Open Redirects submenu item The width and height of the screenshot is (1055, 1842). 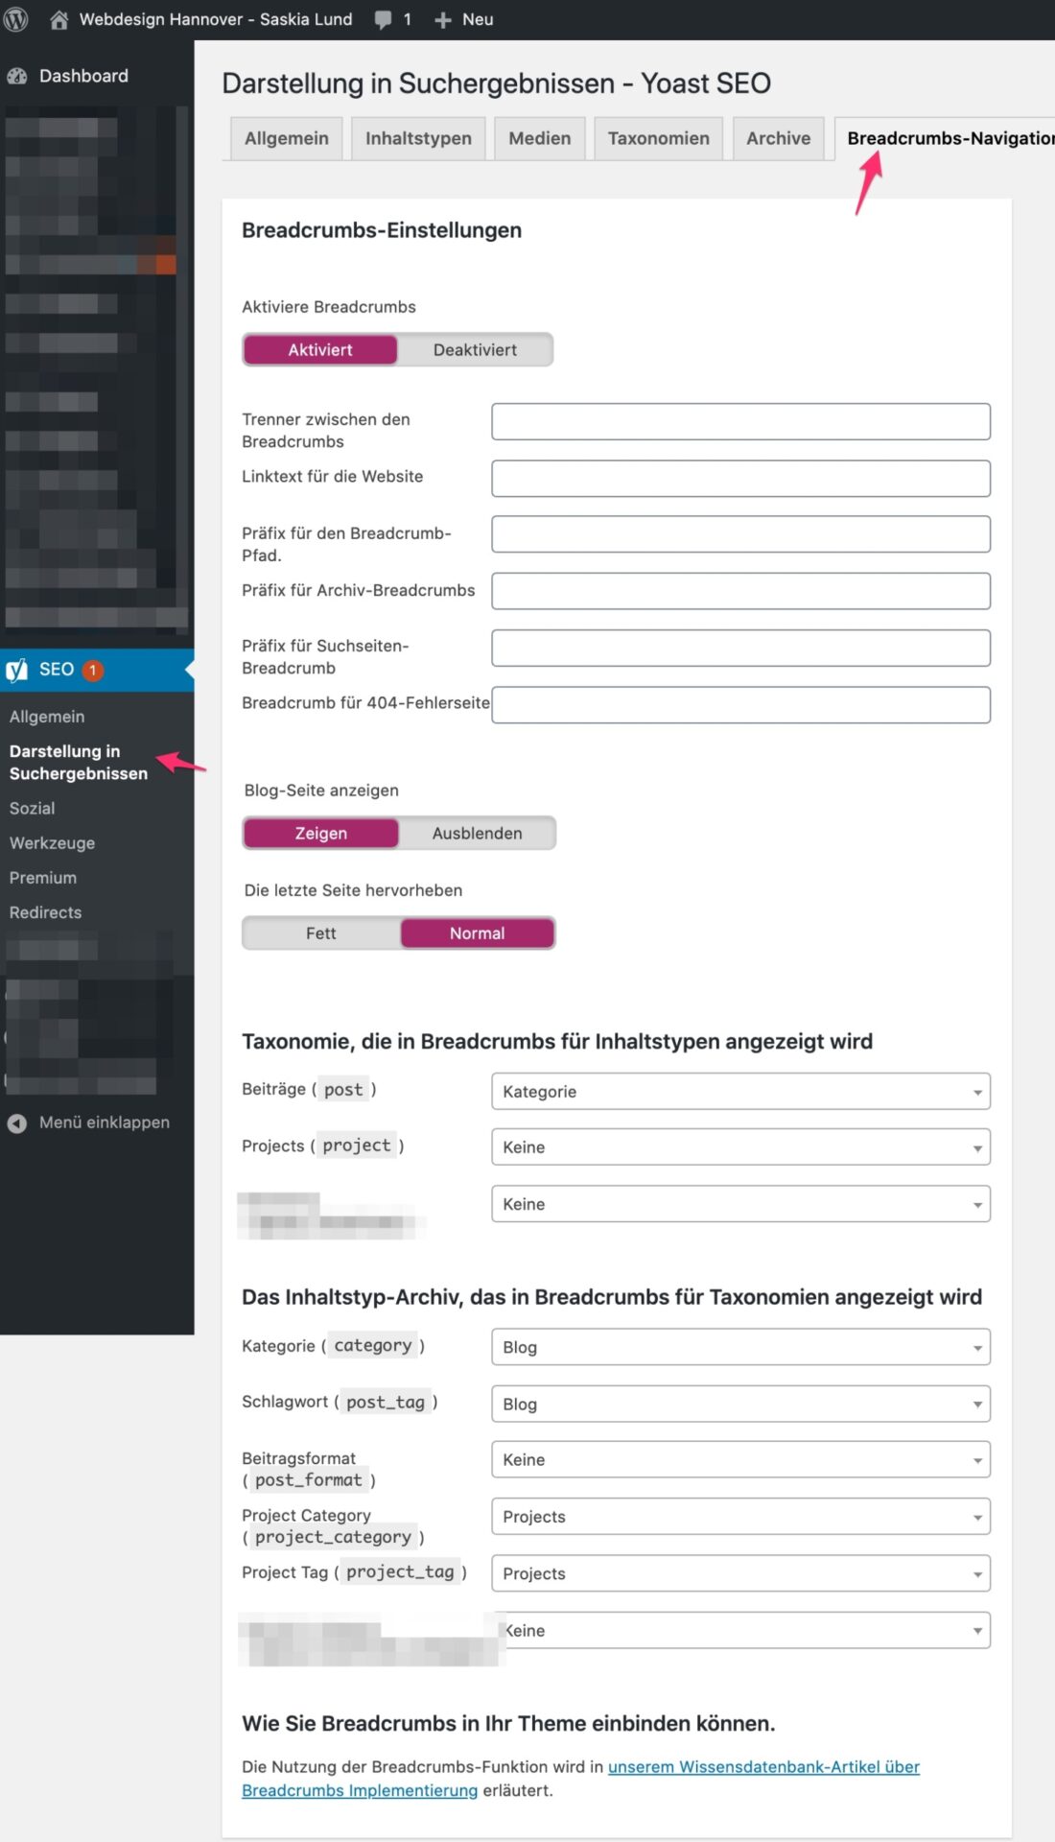coord(45,912)
